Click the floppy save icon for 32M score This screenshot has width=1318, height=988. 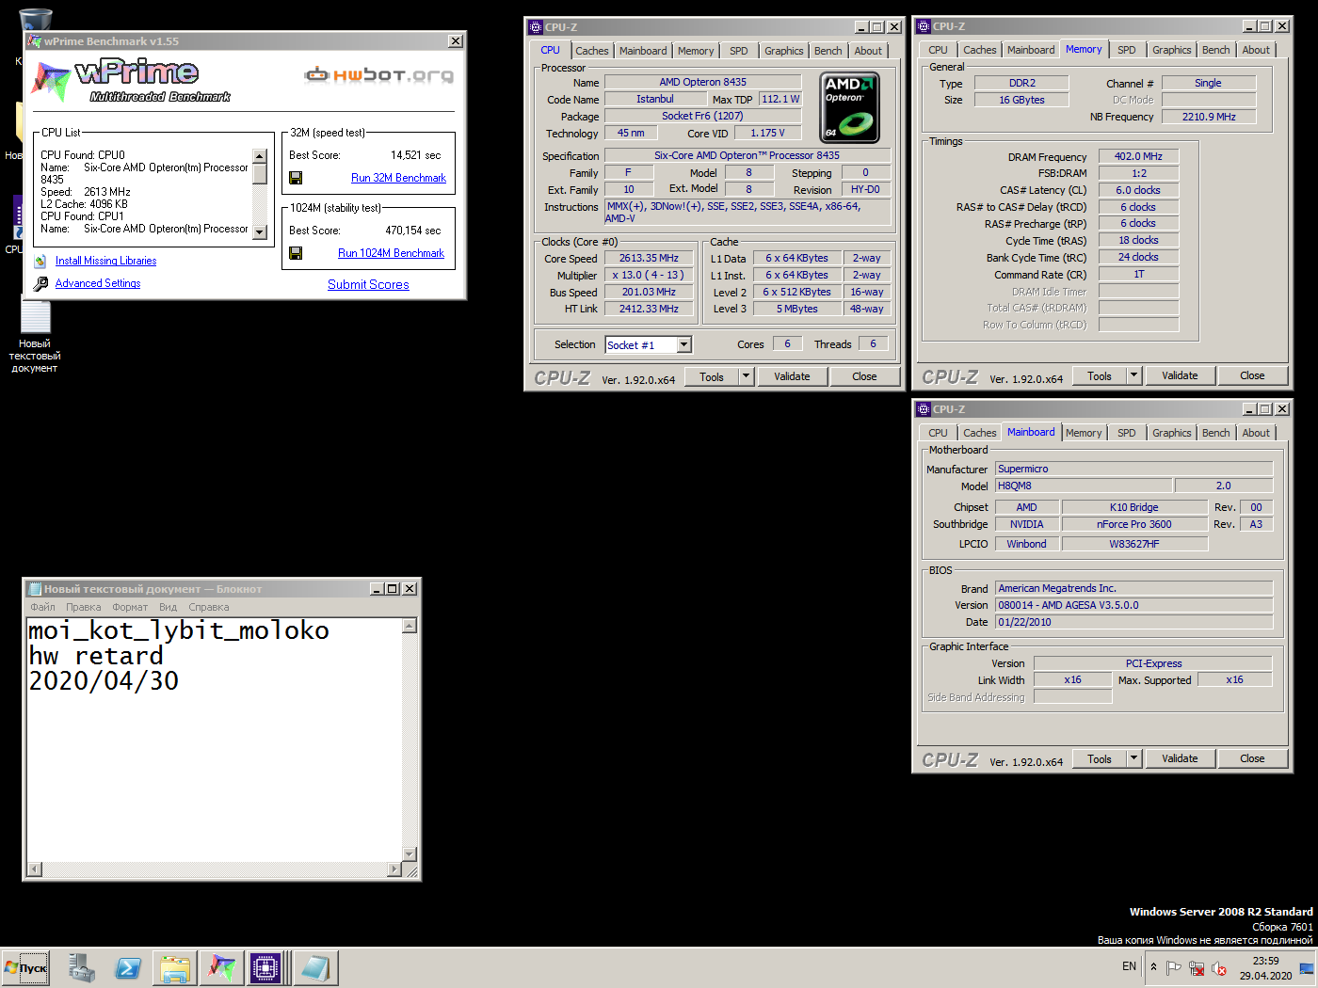pyautogui.click(x=296, y=178)
